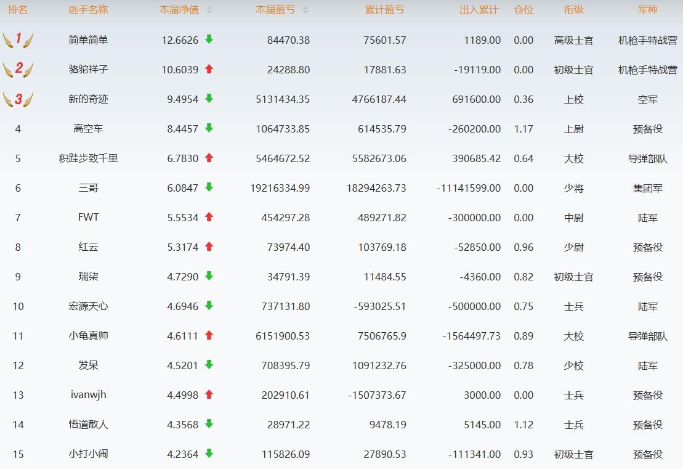Sort by 本届净值 using sort arrows
683x469 pixels.
tap(209, 10)
